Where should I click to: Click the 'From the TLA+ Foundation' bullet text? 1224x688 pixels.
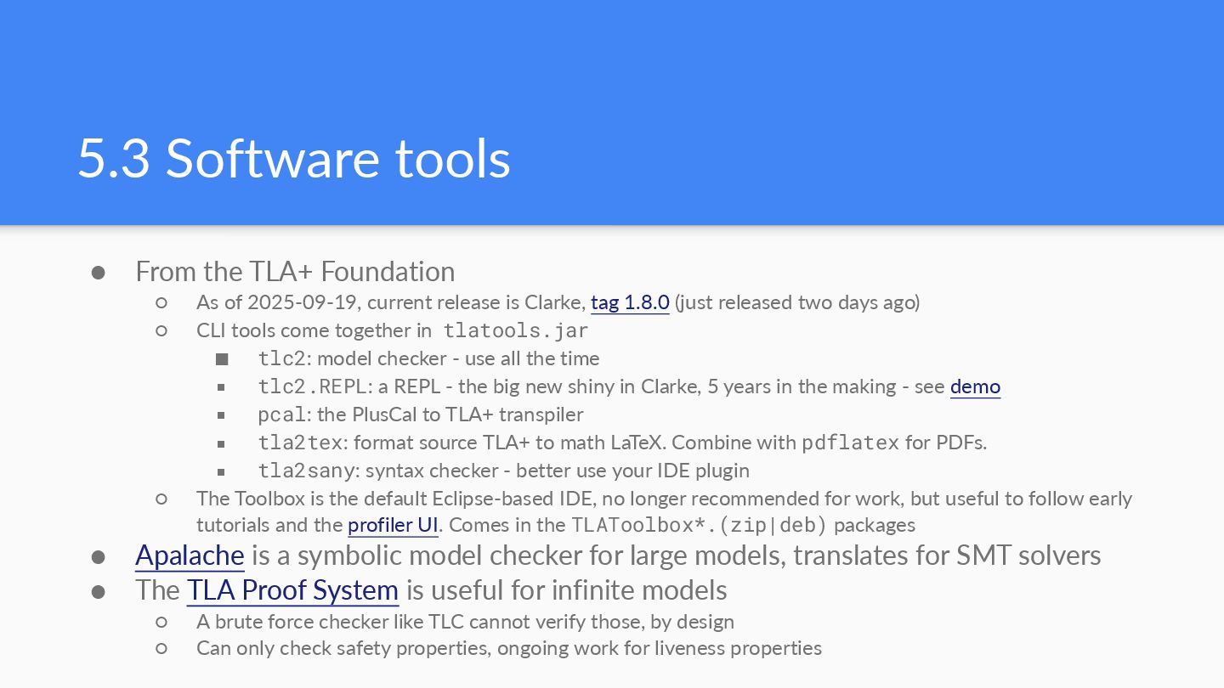[295, 272]
